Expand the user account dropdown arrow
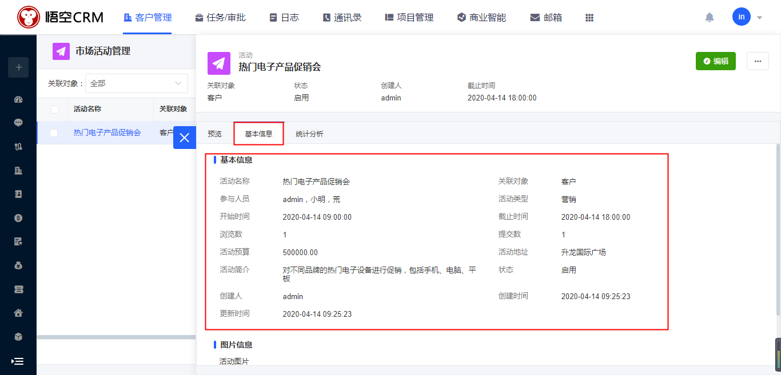The image size is (781, 375). [760, 18]
